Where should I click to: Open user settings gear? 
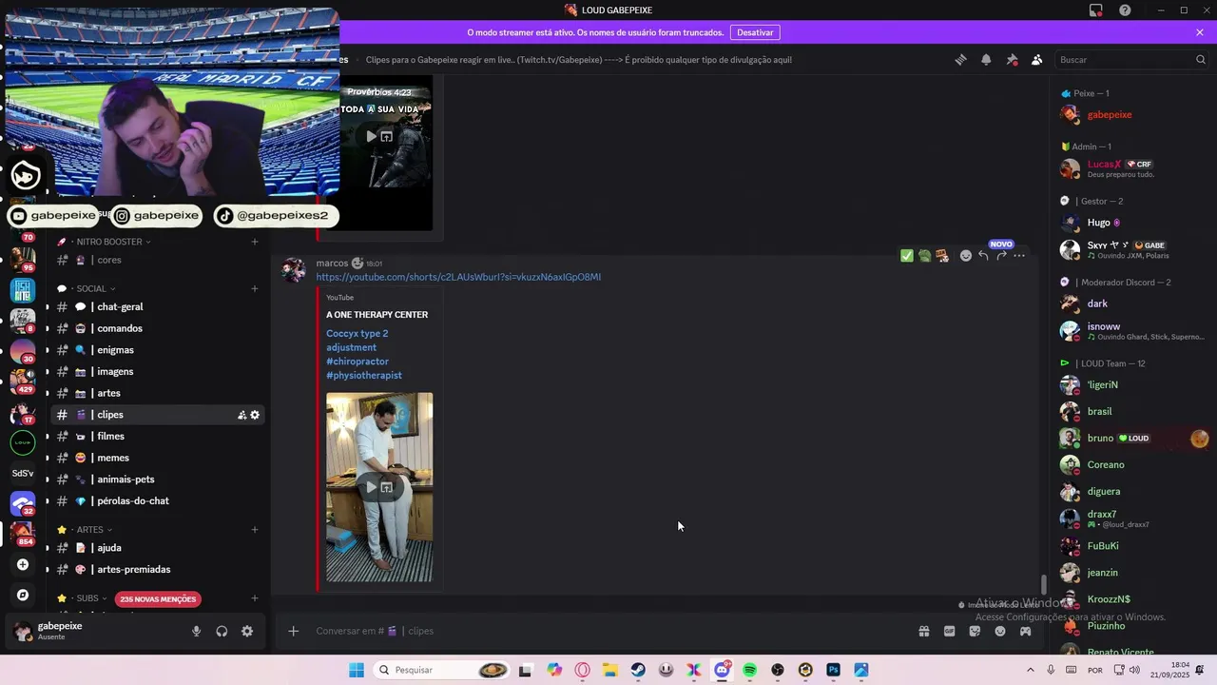(x=247, y=631)
